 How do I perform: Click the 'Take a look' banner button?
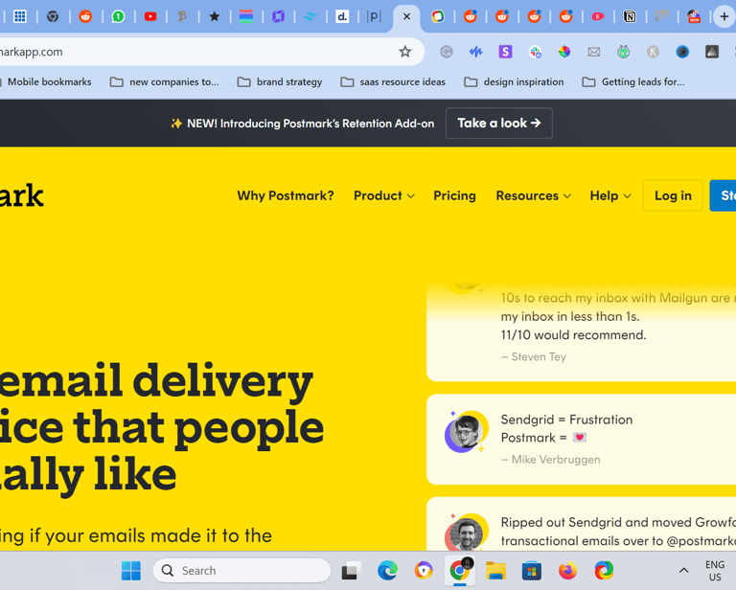pyautogui.click(x=499, y=123)
